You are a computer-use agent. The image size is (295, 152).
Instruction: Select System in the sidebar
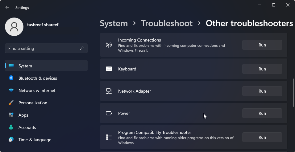pos(25,66)
